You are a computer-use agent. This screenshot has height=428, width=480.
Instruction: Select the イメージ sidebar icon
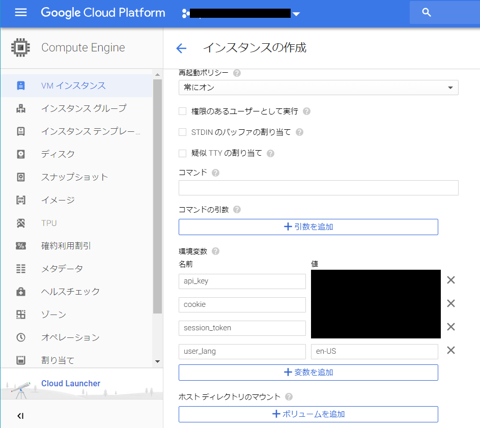20,199
